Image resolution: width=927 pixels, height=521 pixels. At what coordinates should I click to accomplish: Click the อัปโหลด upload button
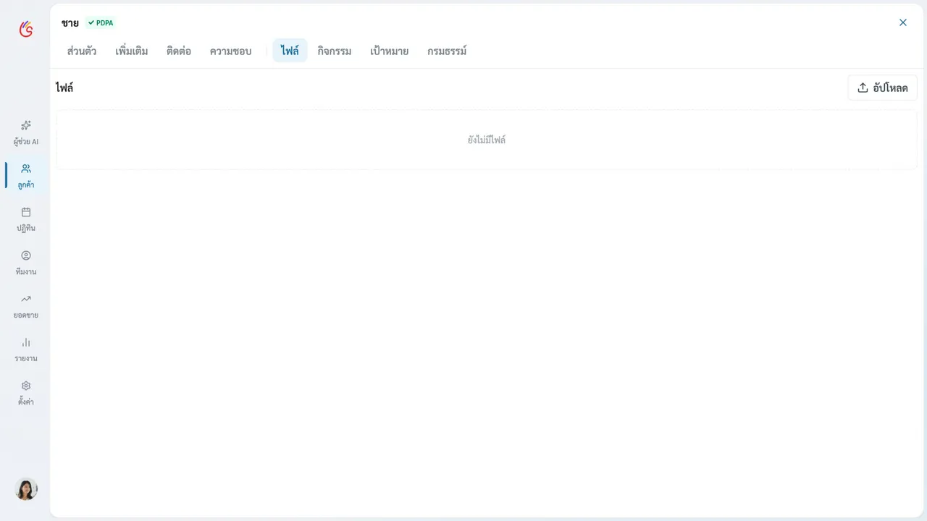pos(882,88)
